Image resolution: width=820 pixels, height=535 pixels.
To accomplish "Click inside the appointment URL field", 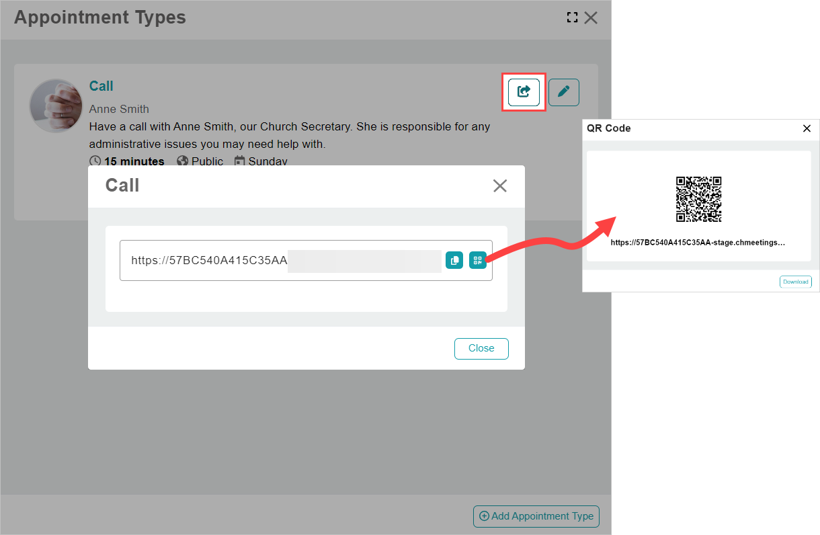I will pos(282,260).
